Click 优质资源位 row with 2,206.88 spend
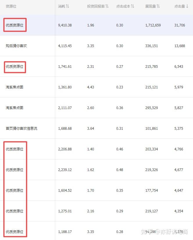 [x=15, y=149]
